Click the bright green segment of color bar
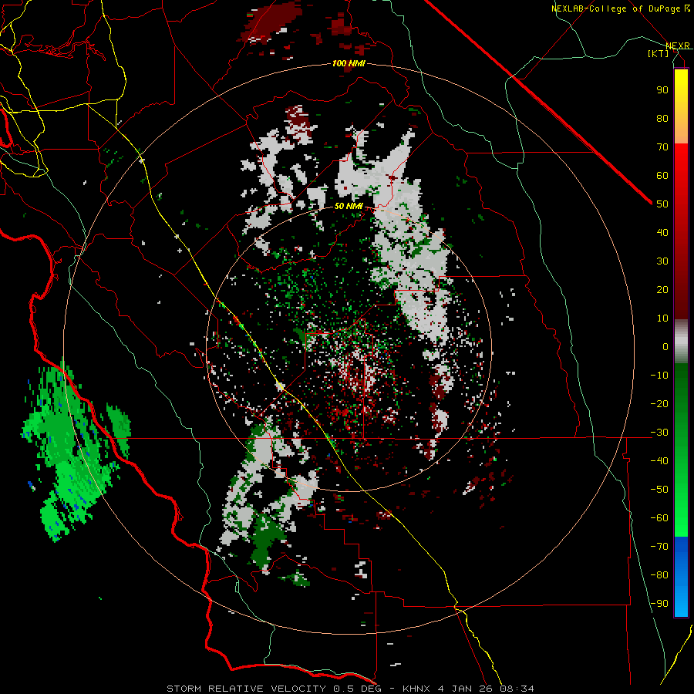Image resolution: width=694 pixels, height=694 pixels. pyautogui.click(x=681, y=496)
